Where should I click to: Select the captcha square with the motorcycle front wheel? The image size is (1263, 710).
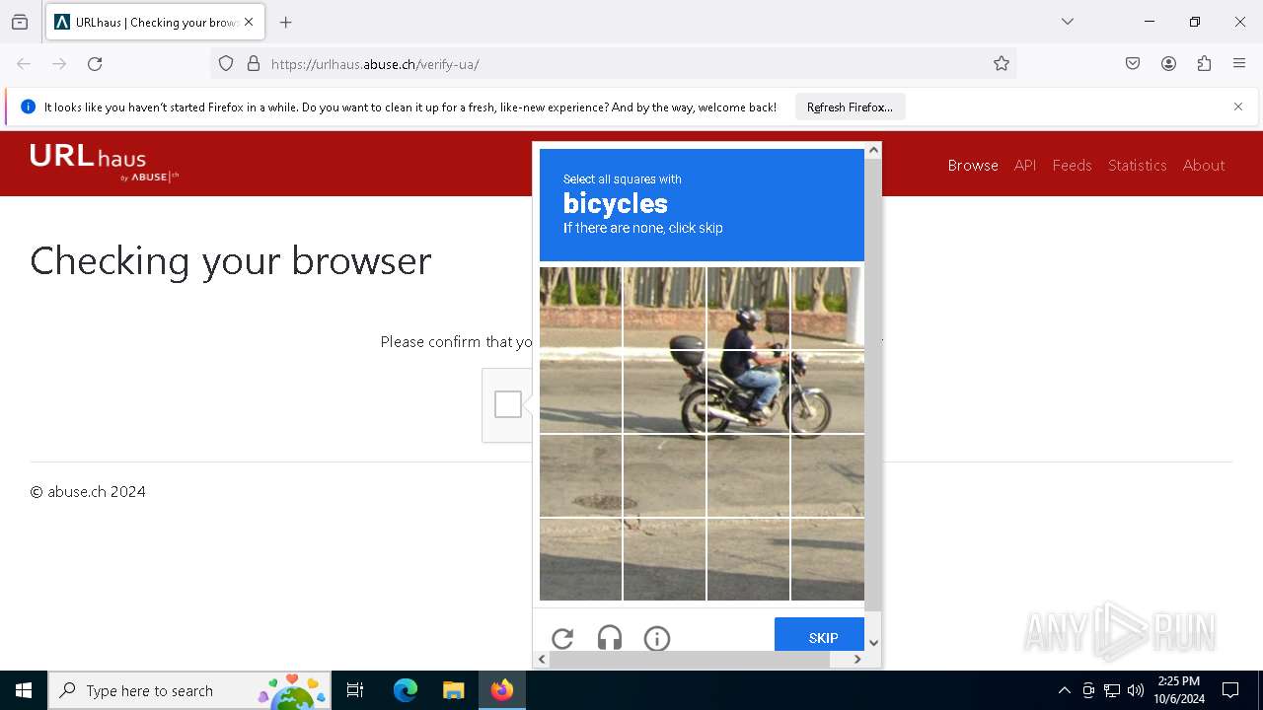pos(828,391)
